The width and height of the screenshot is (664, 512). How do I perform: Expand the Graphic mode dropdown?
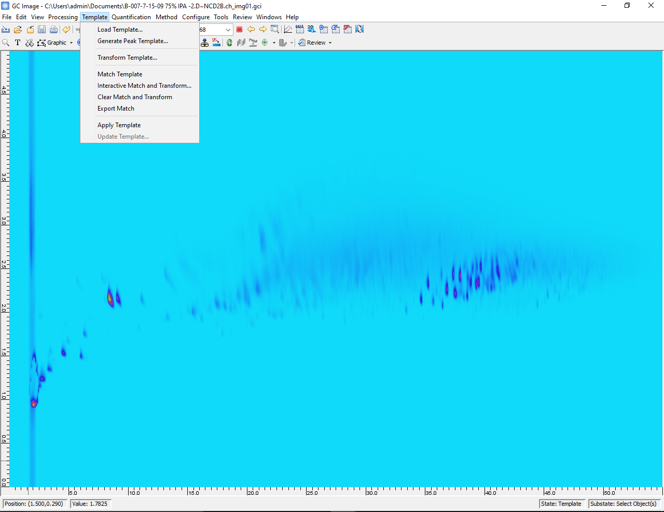(x=71, y=43)
